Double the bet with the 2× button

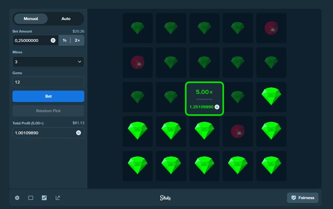77,40
